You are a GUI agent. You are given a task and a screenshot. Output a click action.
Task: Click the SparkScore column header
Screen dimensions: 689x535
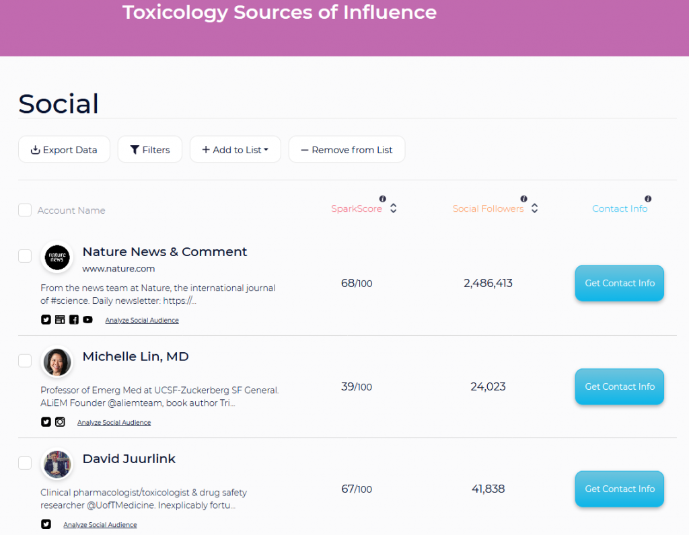(357, 208)
